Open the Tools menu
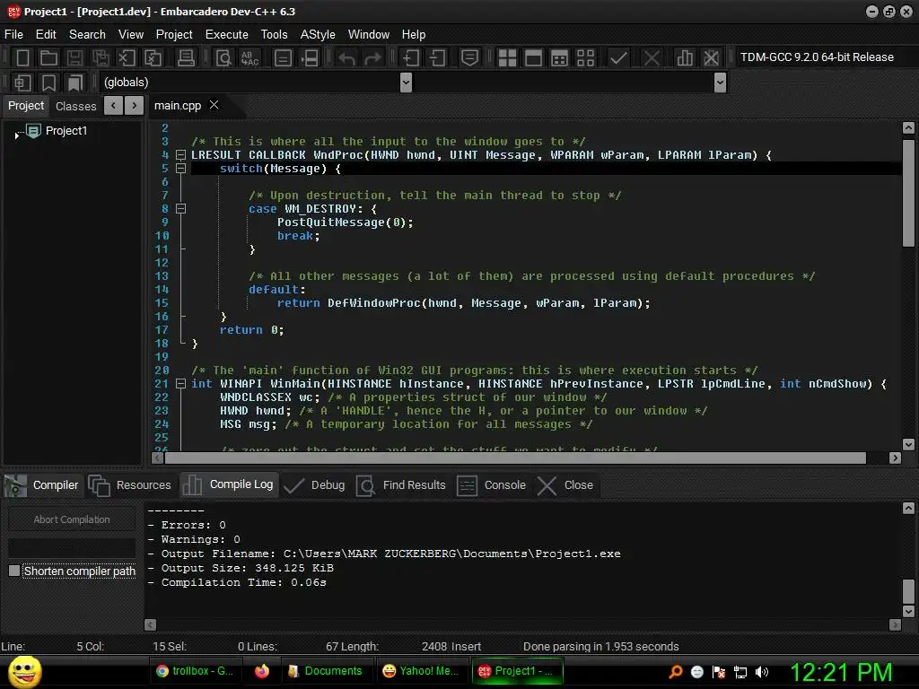919x689 pixels. click(x=275, y=35)
